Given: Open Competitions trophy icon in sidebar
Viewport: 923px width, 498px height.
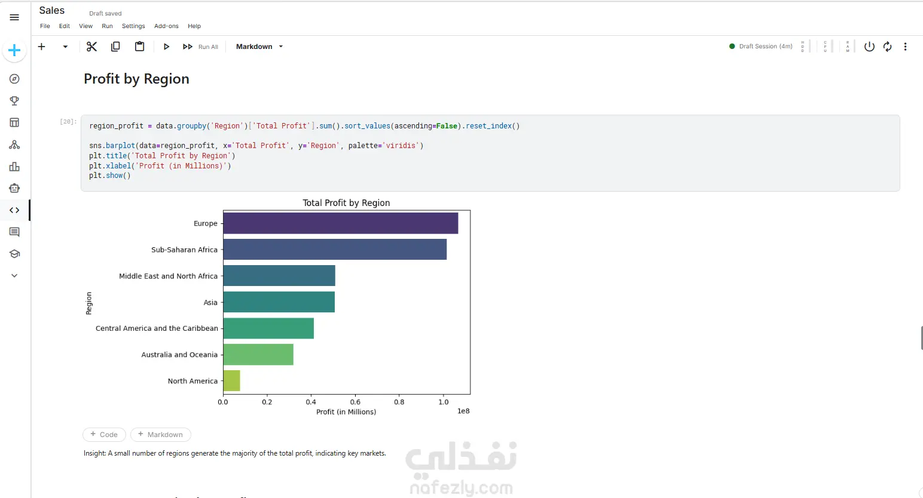Looking at the screenshot, I should pos(14,101).
